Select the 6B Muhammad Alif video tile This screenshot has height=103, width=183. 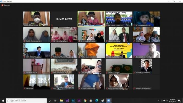[x=146, y=19]
